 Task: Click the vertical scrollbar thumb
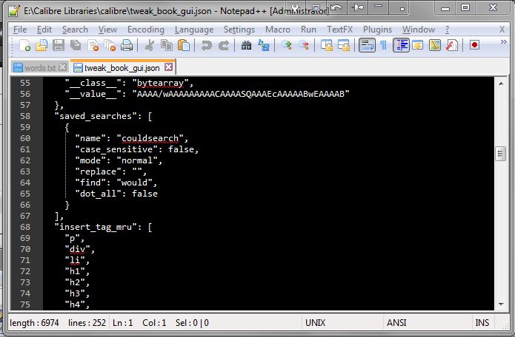(x=500, y=154)
